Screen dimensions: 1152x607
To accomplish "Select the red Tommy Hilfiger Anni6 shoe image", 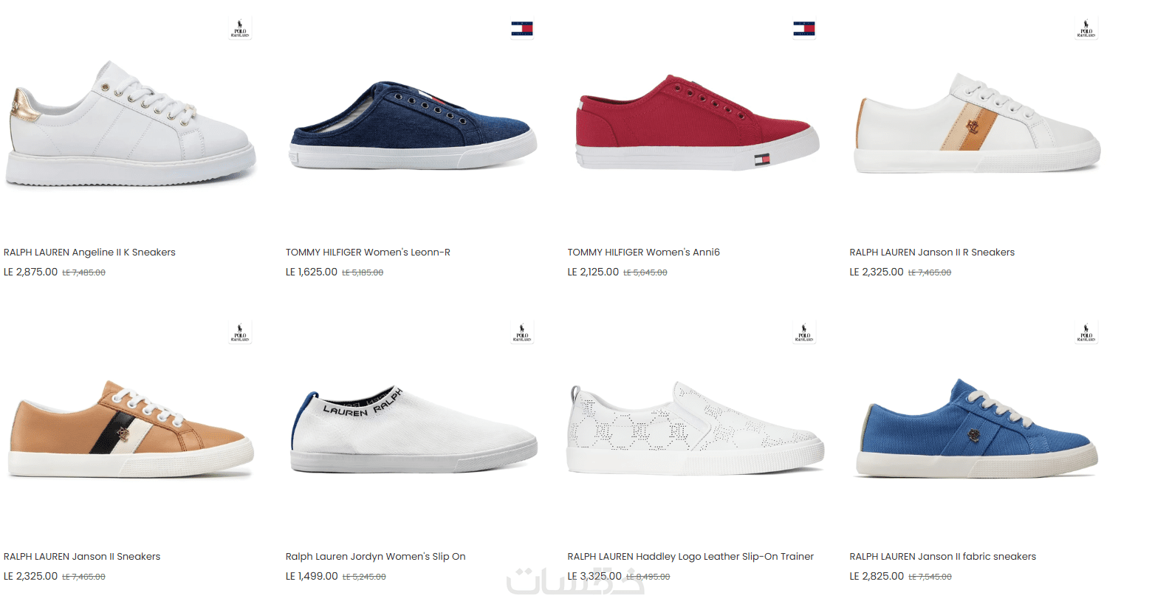I will click(x=697, y=123).
